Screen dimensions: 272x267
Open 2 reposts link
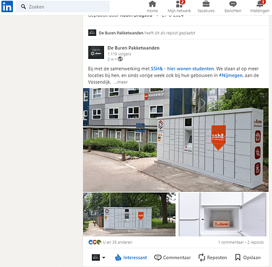point(256,243)
